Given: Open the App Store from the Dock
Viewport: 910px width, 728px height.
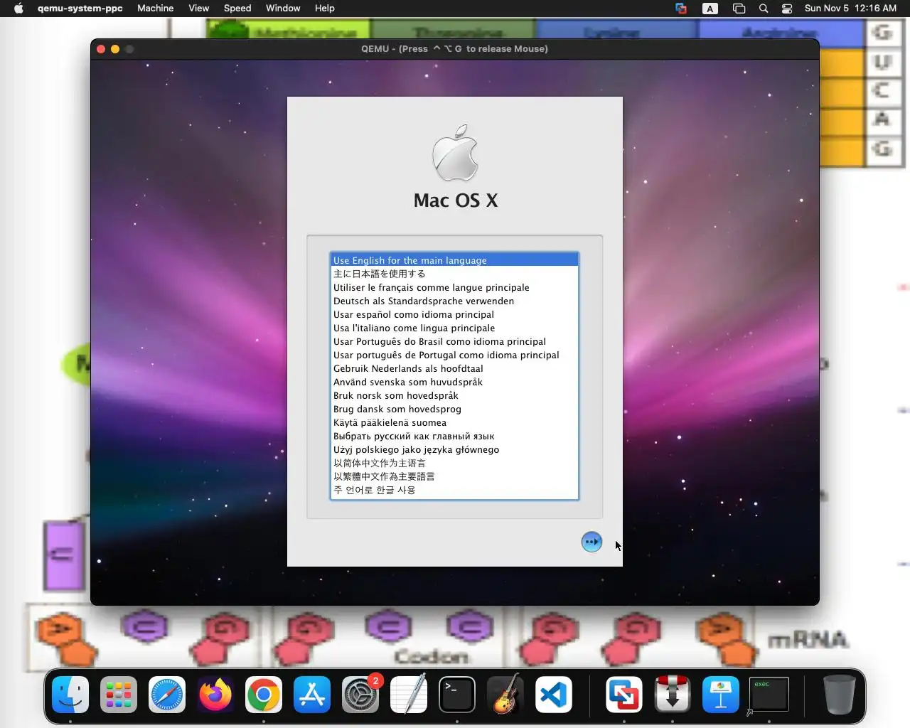Looking at the screenshot, I should (312, 694).
